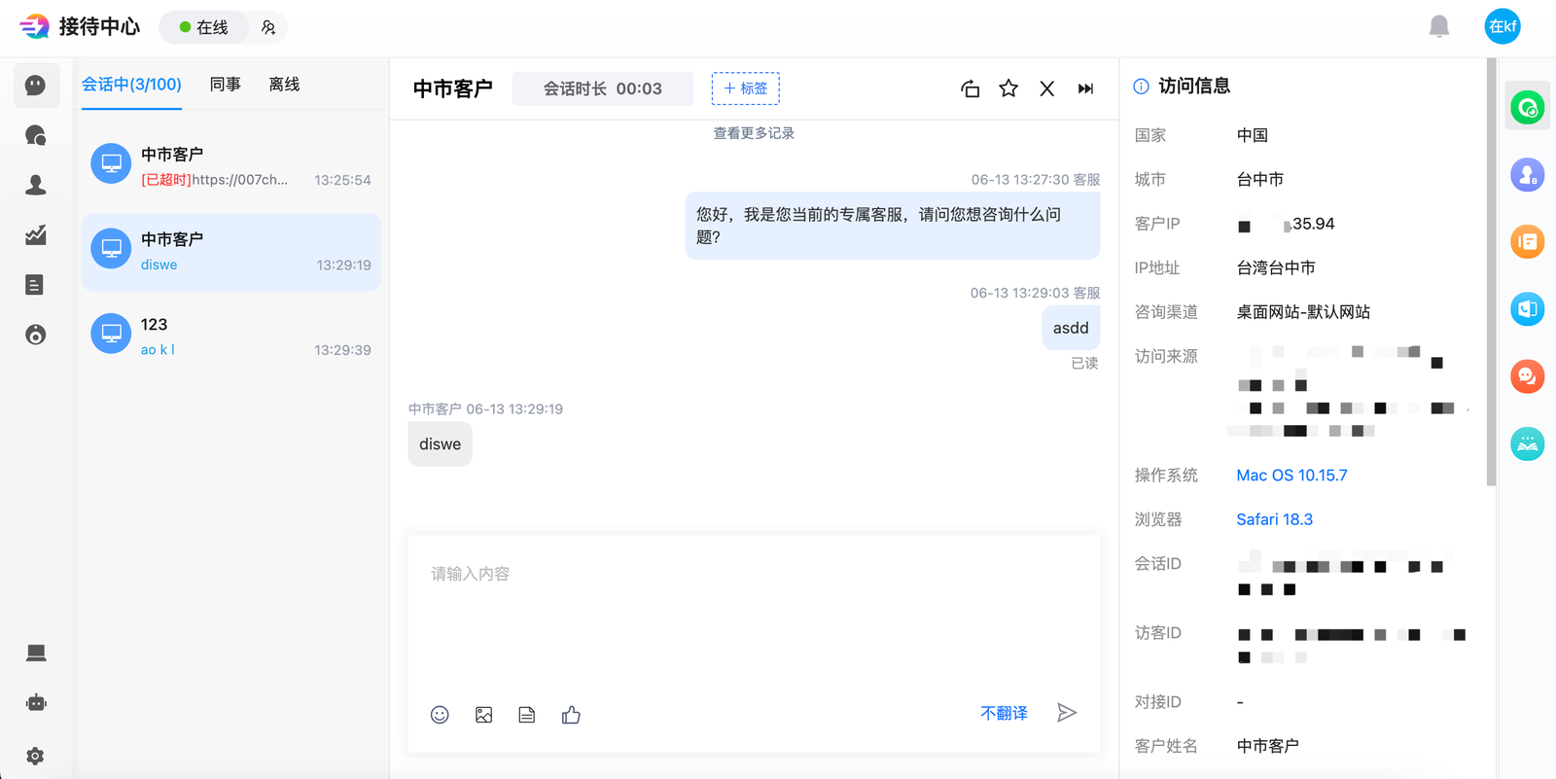Skip to next conversation icon
1556x779 pixels.
point(1085,89)
